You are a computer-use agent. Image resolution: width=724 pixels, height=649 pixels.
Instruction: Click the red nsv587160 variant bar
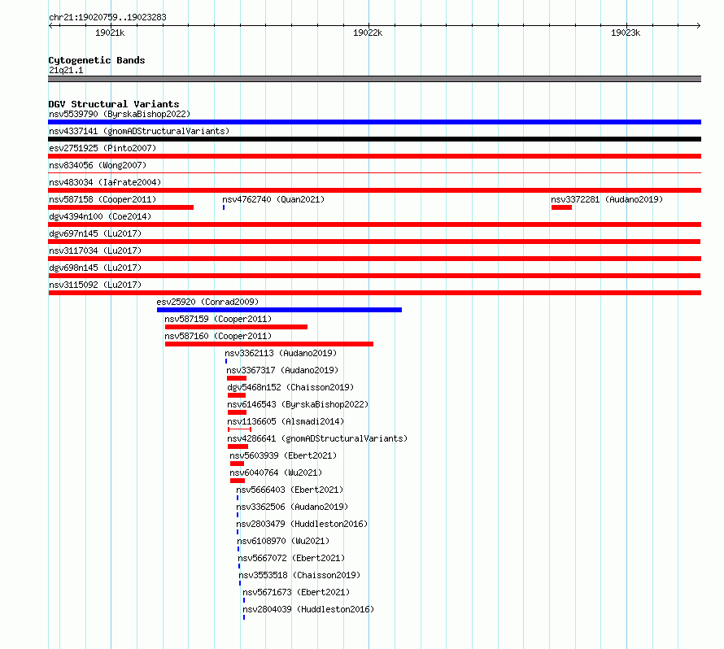point(269,344)
